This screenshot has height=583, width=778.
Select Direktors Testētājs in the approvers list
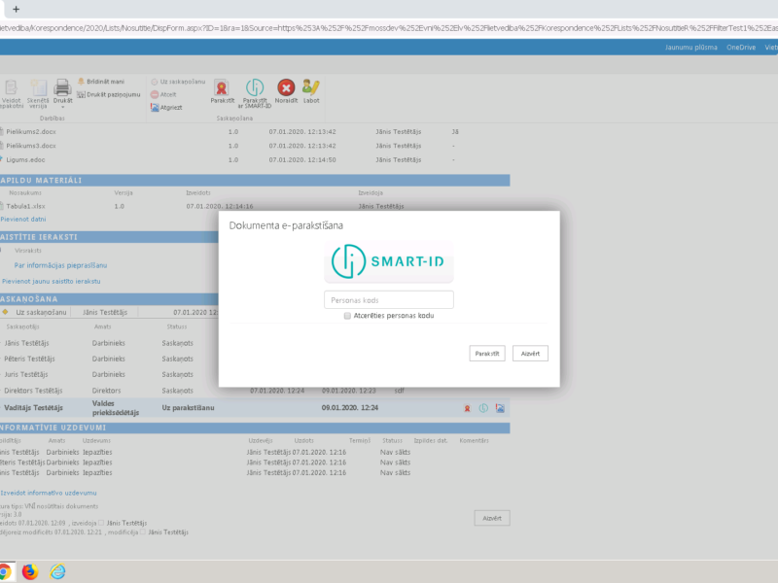[x=33, y=391]
